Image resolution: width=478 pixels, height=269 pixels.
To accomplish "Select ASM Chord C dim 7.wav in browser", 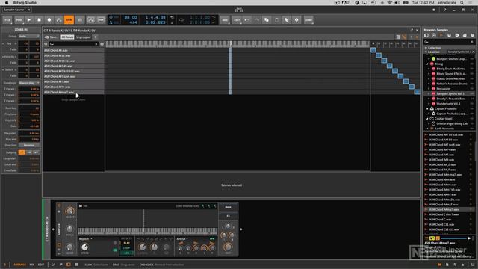I will click(444, 214).
